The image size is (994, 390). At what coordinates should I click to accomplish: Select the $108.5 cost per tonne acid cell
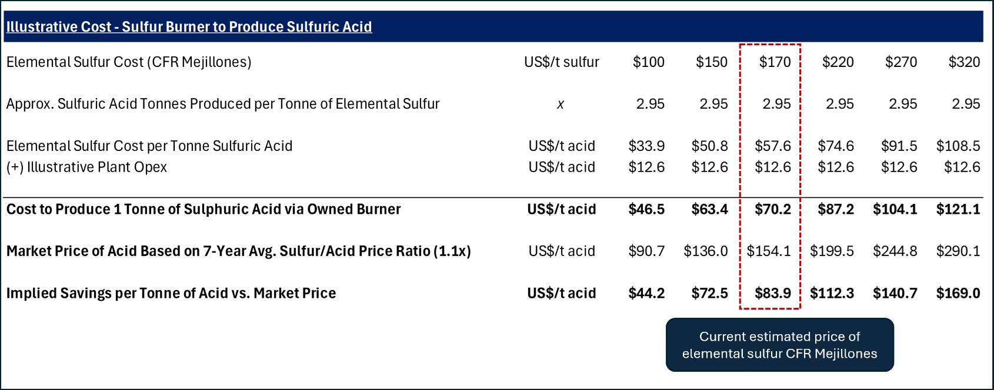click(x=958, y=146)
